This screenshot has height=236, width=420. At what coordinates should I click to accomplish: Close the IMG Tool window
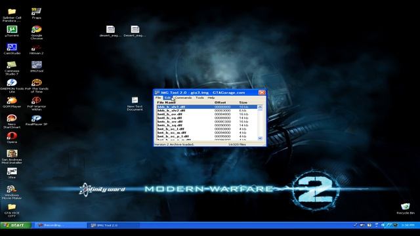(x=262, y=92)
